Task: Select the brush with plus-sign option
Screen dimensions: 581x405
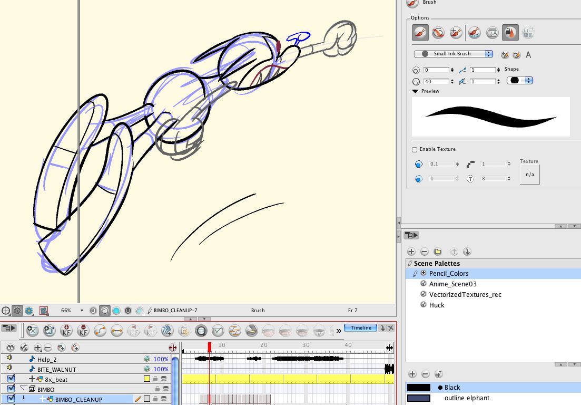Action: 456,33
